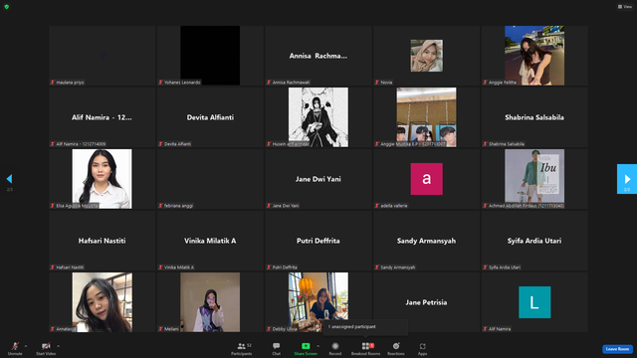
Task: Open audio options arrow beside Unmute
Action: tap(26, 346)
